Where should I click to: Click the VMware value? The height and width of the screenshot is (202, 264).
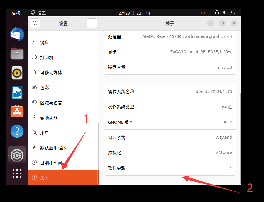224,153
